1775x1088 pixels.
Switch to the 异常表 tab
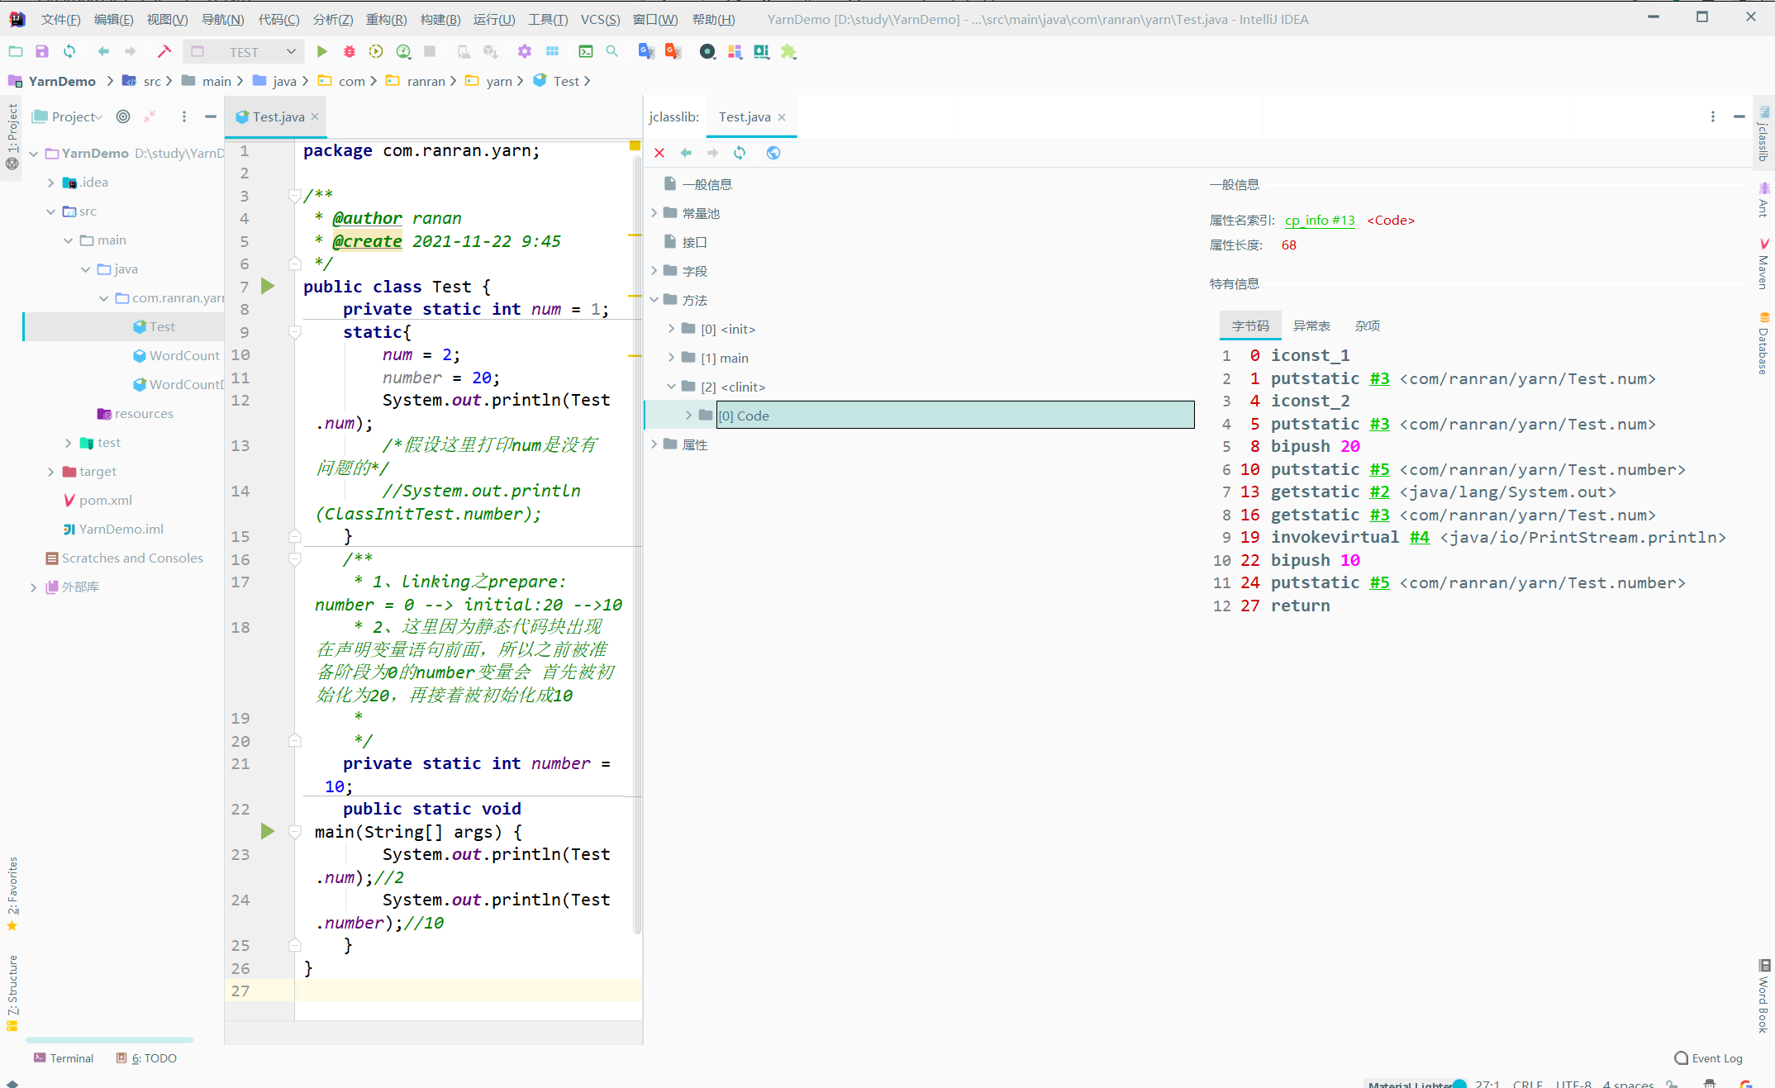coord(1311,325)
